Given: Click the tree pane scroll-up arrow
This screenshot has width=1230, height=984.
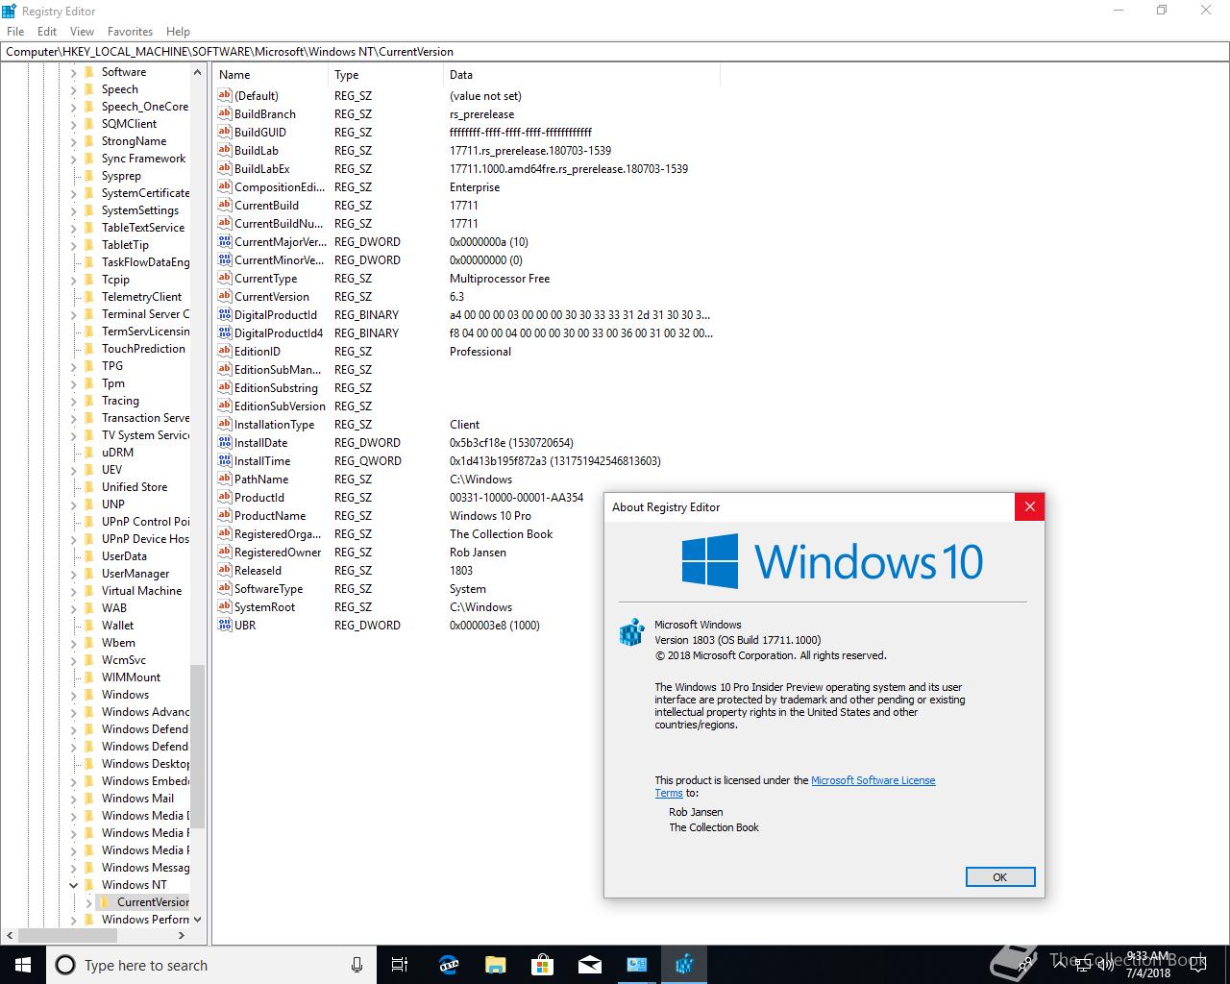Looking at the screenshot, I should pyautogui.click(x=198, y=72).
